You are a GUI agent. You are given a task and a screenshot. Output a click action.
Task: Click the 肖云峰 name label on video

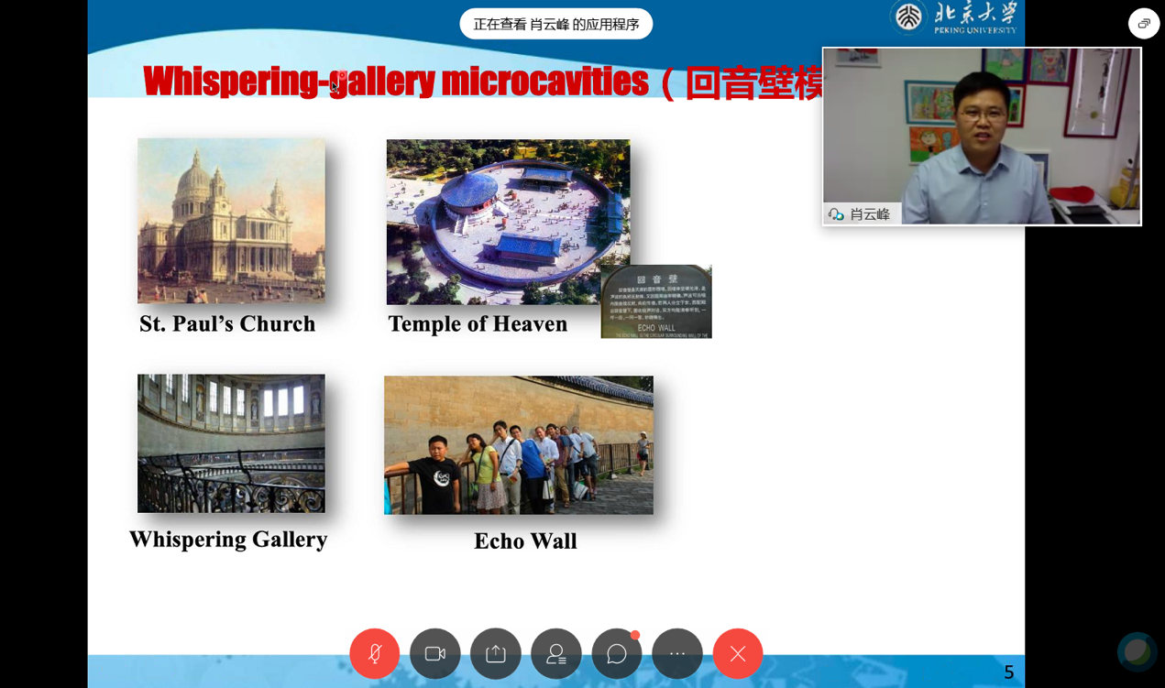869,214
